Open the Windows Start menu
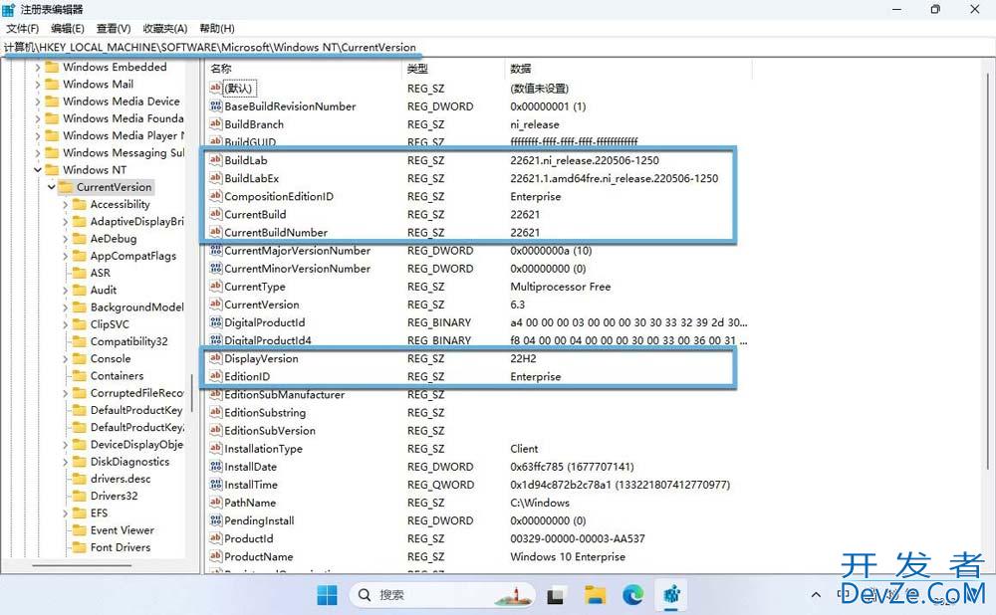The width and height of the screenshot is (996, 615). point(327,595)
